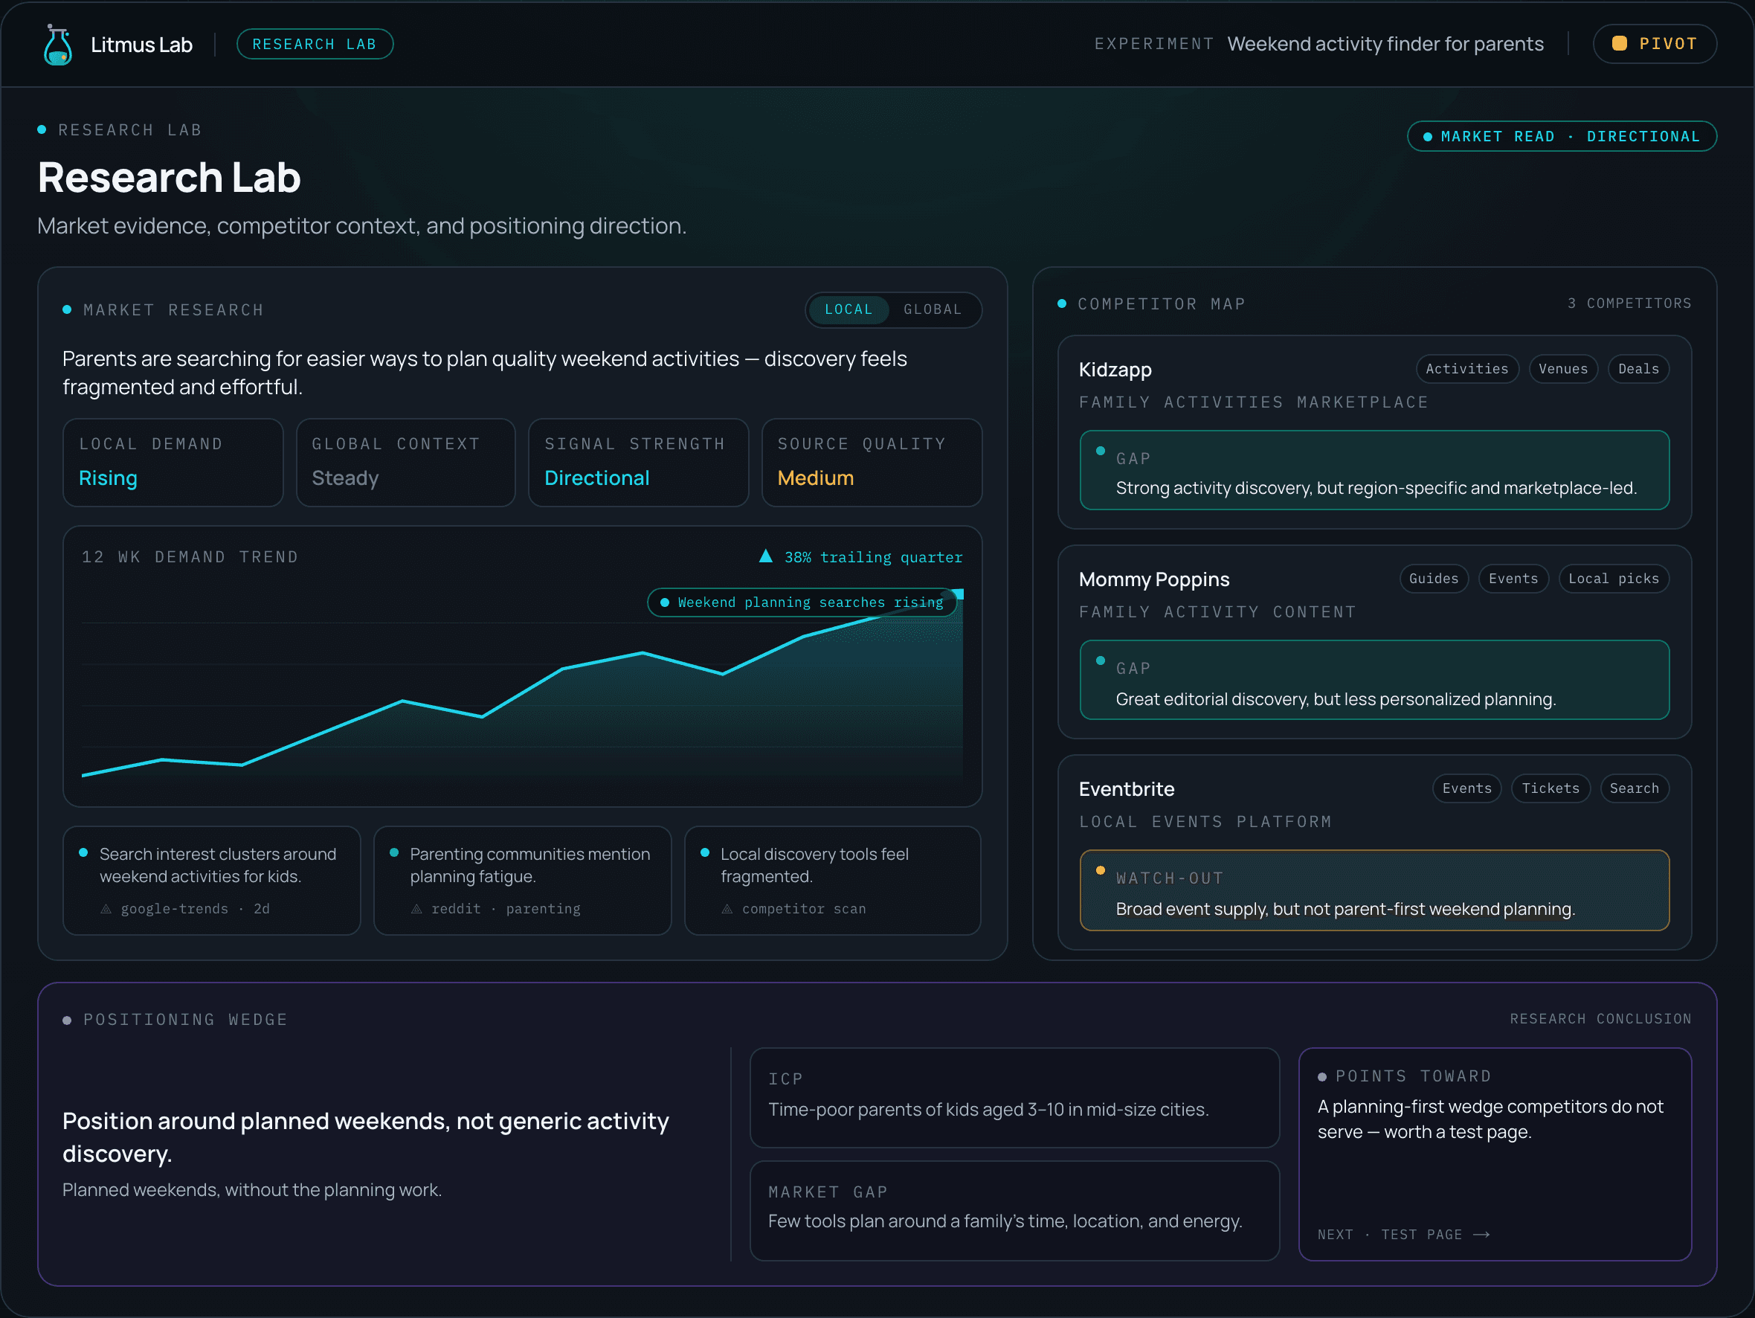The width and height of the screenshot is (1755, 1318).
Task: Select the Activities tag on Kidzapp
Action: coord(1467,369)
